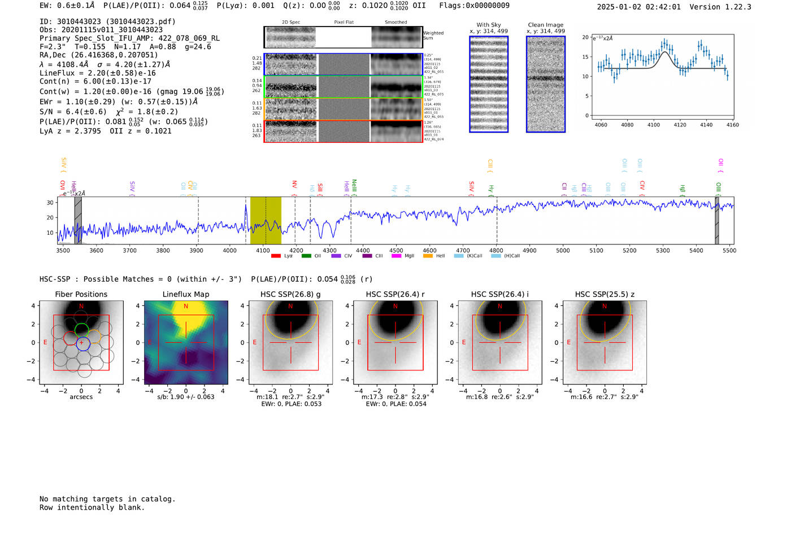Viewport: 791px width, 538px height.
Task: Open the Clean Image cutout
Action: point(546,84)
